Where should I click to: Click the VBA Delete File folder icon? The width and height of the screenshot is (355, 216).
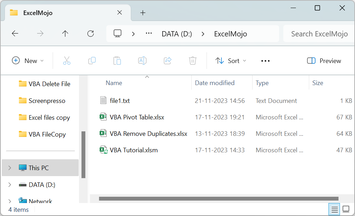(x=23, y=84)
